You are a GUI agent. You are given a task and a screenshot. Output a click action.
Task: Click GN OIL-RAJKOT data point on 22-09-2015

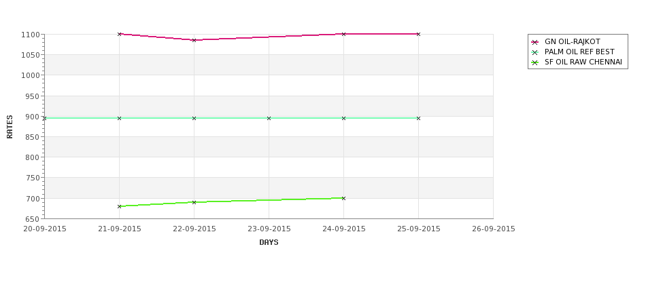tap(194, 40)
